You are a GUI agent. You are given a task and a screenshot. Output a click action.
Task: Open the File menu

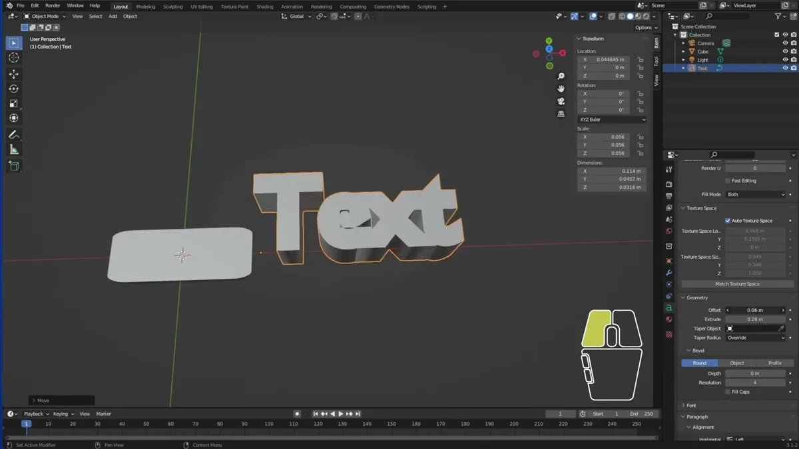tap(21, 5)
